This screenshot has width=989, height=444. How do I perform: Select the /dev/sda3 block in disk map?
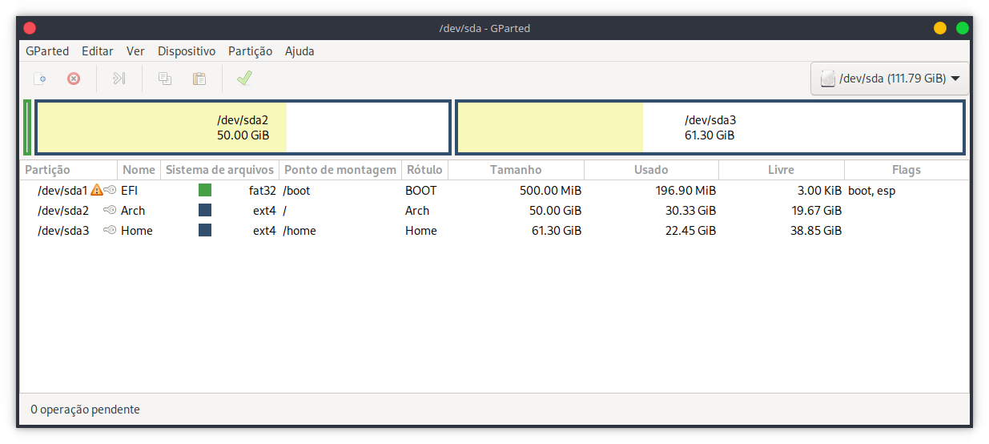pos(710,127)
